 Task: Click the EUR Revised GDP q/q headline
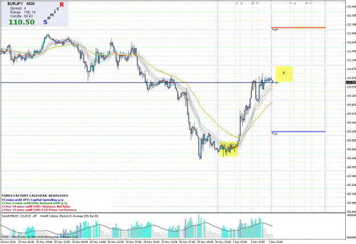(34, 203)
